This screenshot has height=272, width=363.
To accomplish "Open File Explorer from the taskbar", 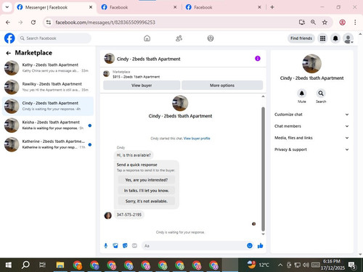I will pyautogui.click(x=60, y=265).
